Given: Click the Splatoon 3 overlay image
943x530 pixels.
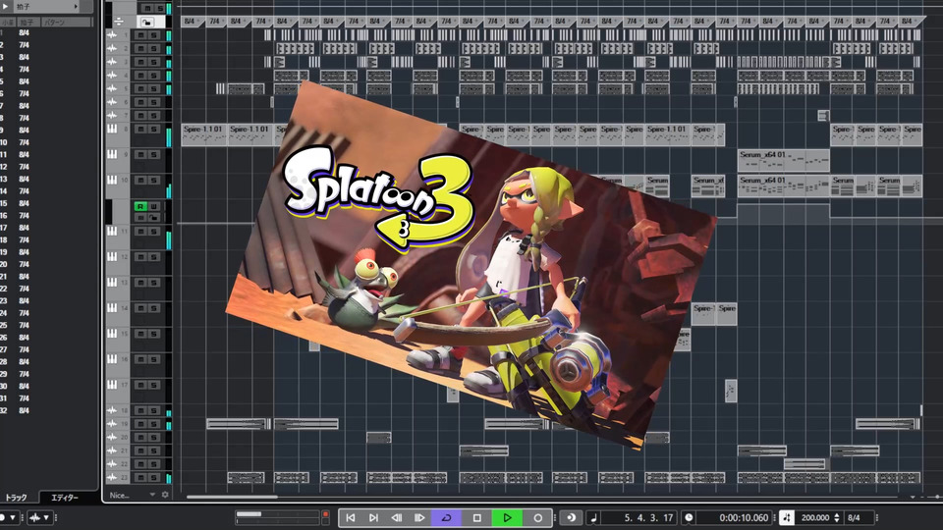Looking at the screenshot, I should [x=471, y=264].
